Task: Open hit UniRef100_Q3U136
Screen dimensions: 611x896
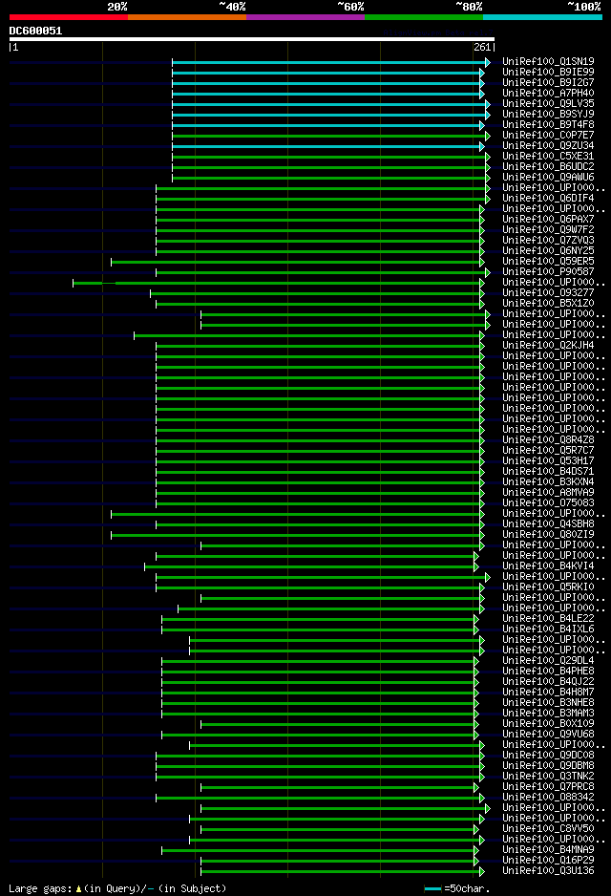Action: (548, 871)
